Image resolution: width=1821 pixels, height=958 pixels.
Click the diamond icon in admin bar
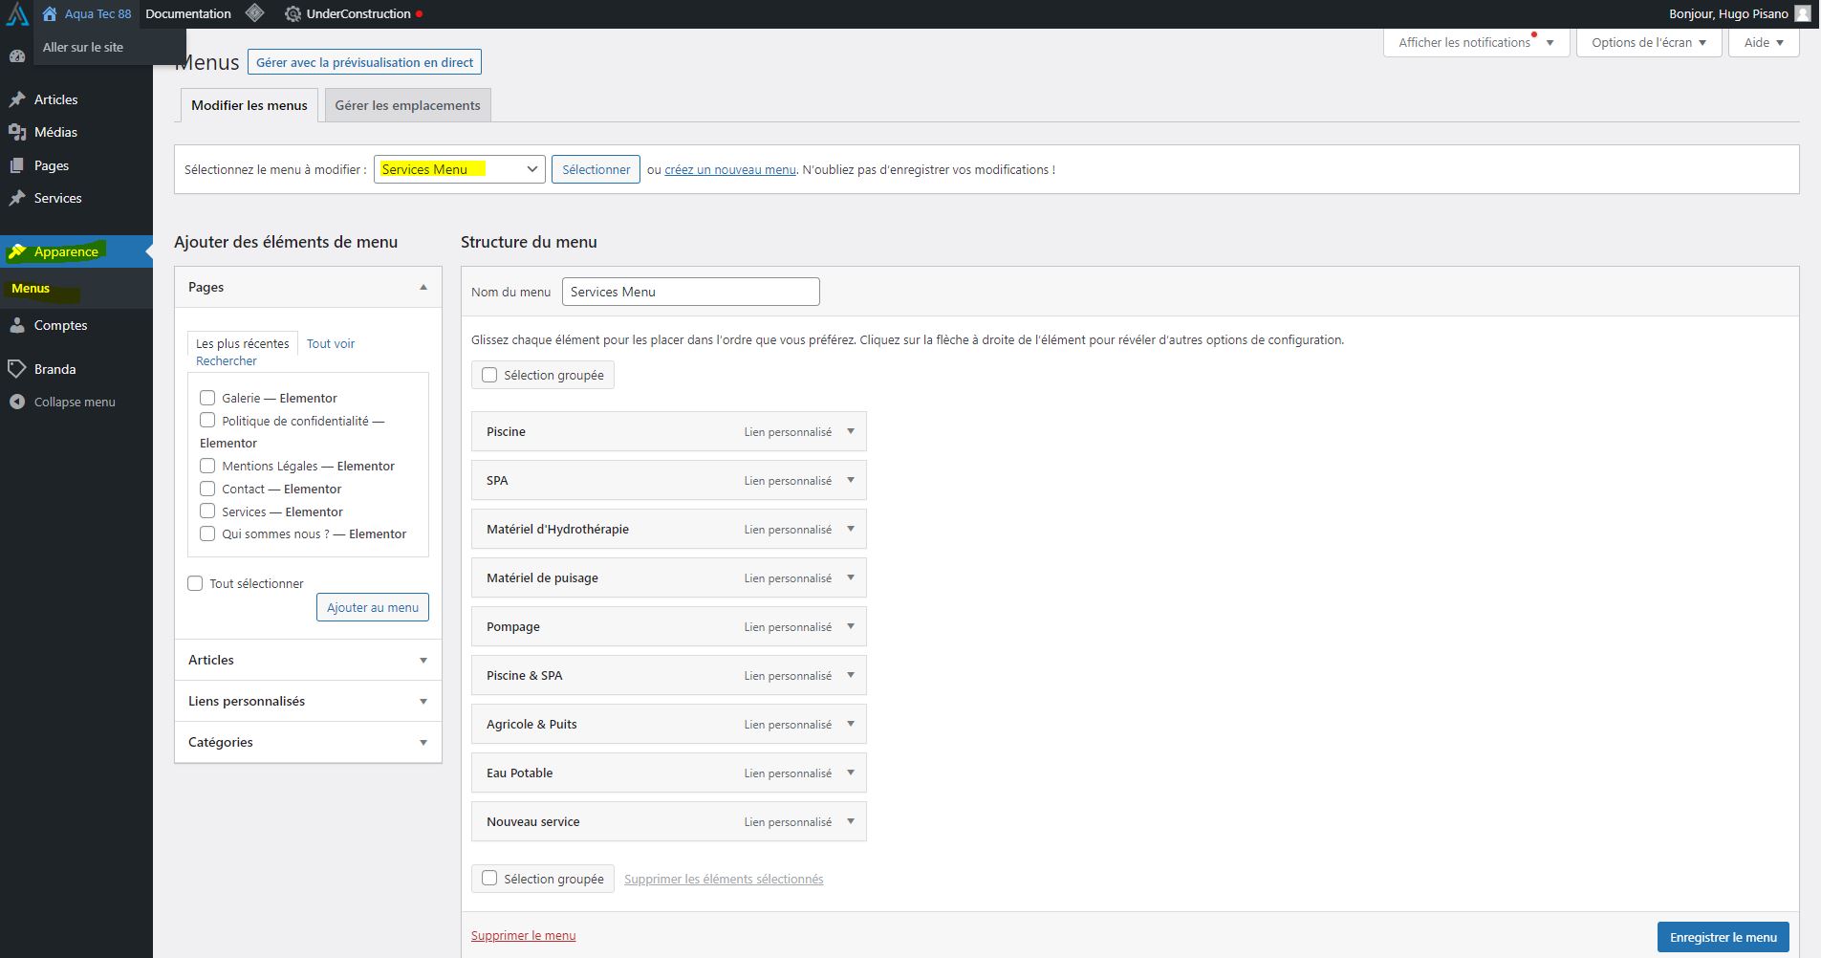254,13
